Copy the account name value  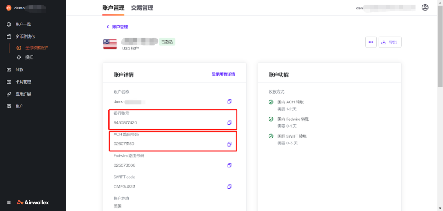229,101
